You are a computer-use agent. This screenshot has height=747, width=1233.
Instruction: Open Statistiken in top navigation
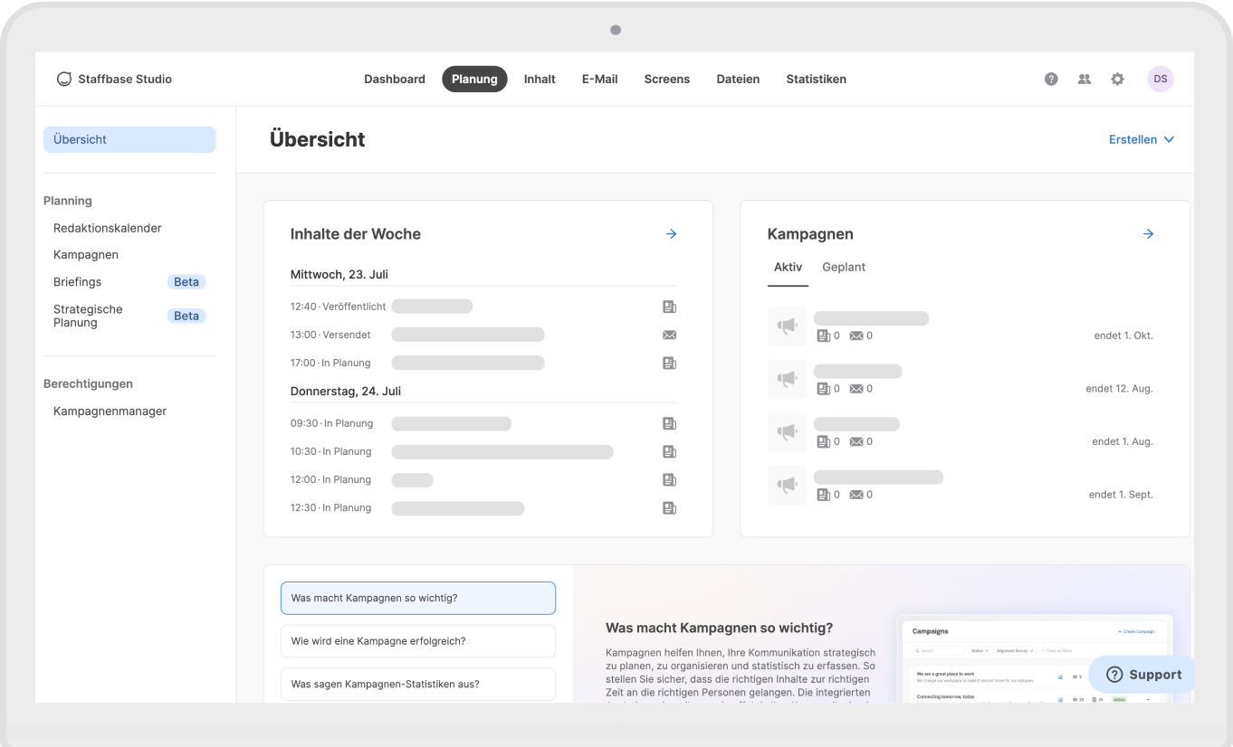tap(817, 79)
